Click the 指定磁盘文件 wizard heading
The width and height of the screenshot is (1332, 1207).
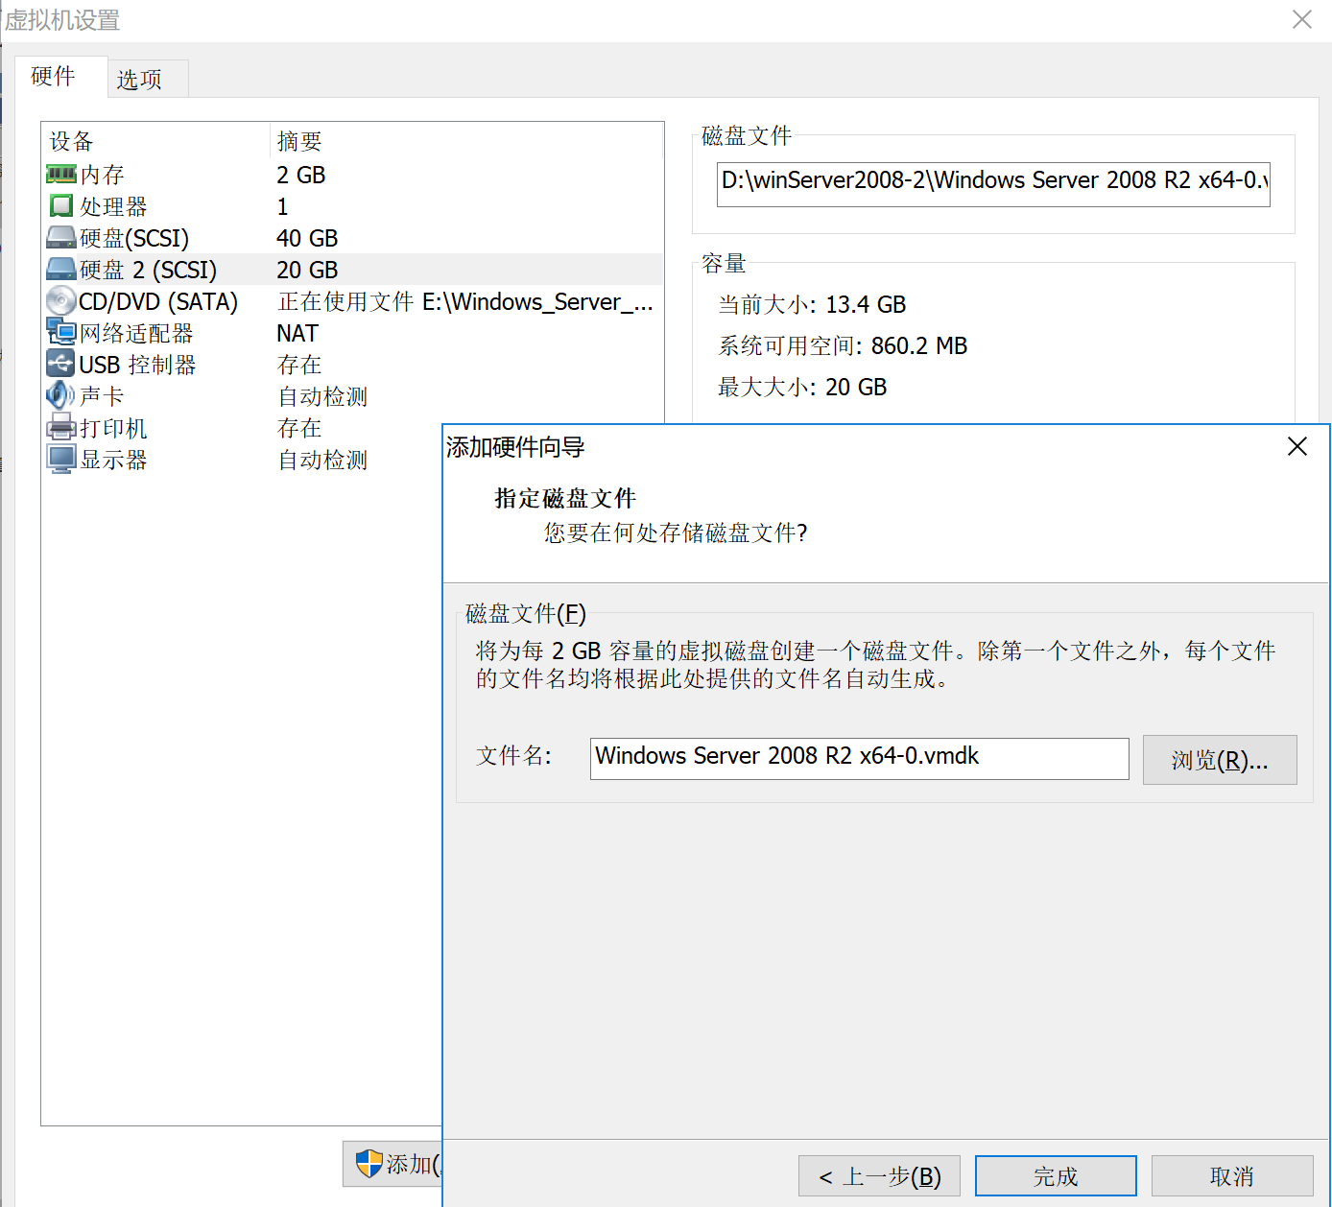[x=565, y=498]
